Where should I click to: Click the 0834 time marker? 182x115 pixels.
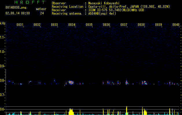[x=72, y=25]
